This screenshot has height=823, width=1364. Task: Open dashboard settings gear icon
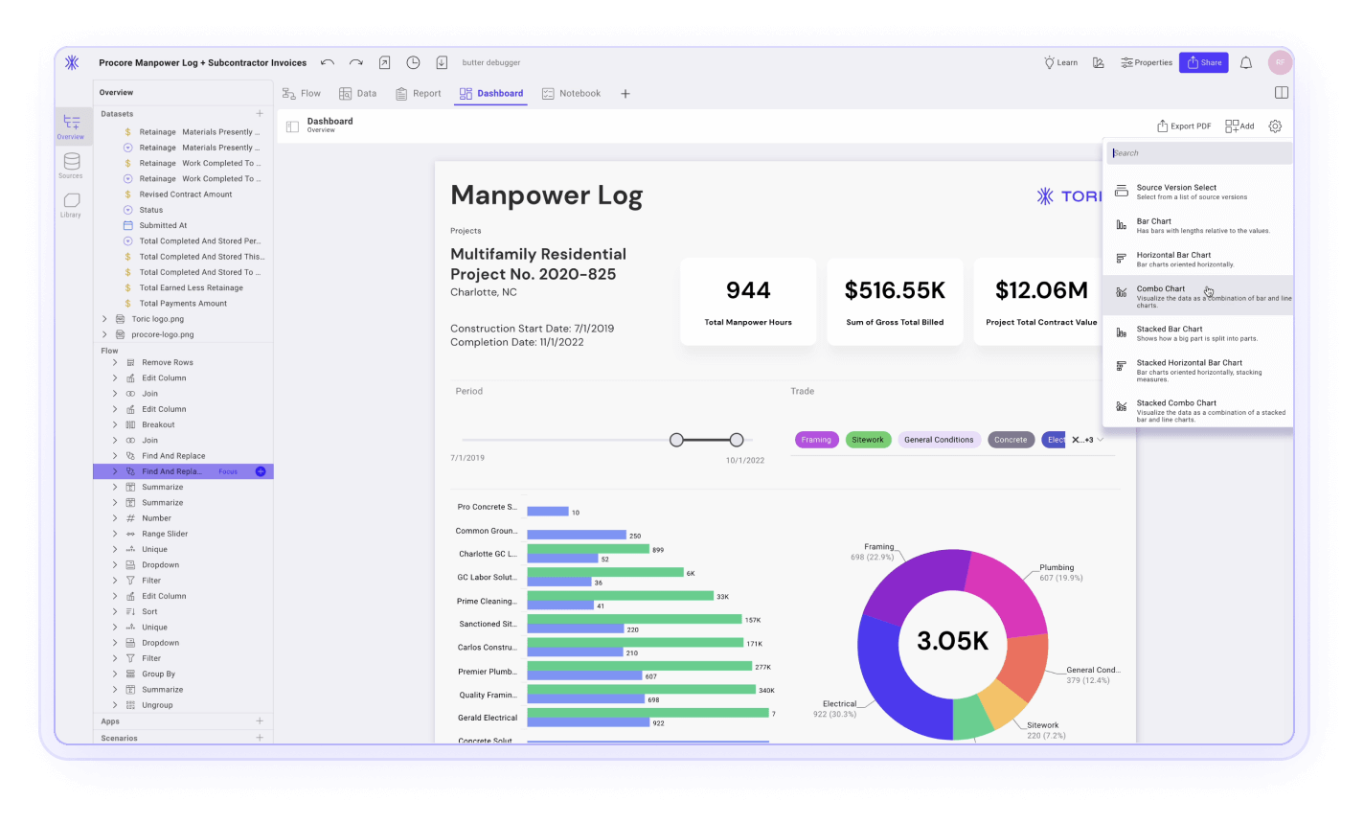pyautogui.click(x=1274, y=126)
